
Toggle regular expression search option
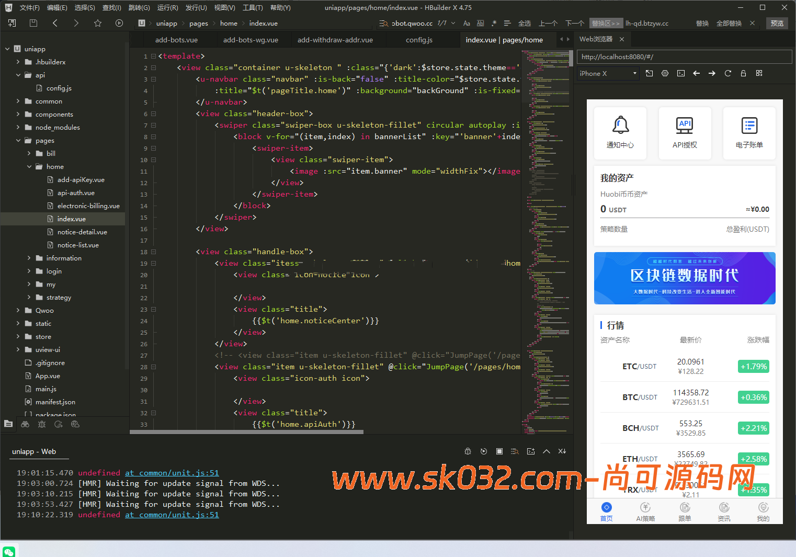(x=494, y=23)
